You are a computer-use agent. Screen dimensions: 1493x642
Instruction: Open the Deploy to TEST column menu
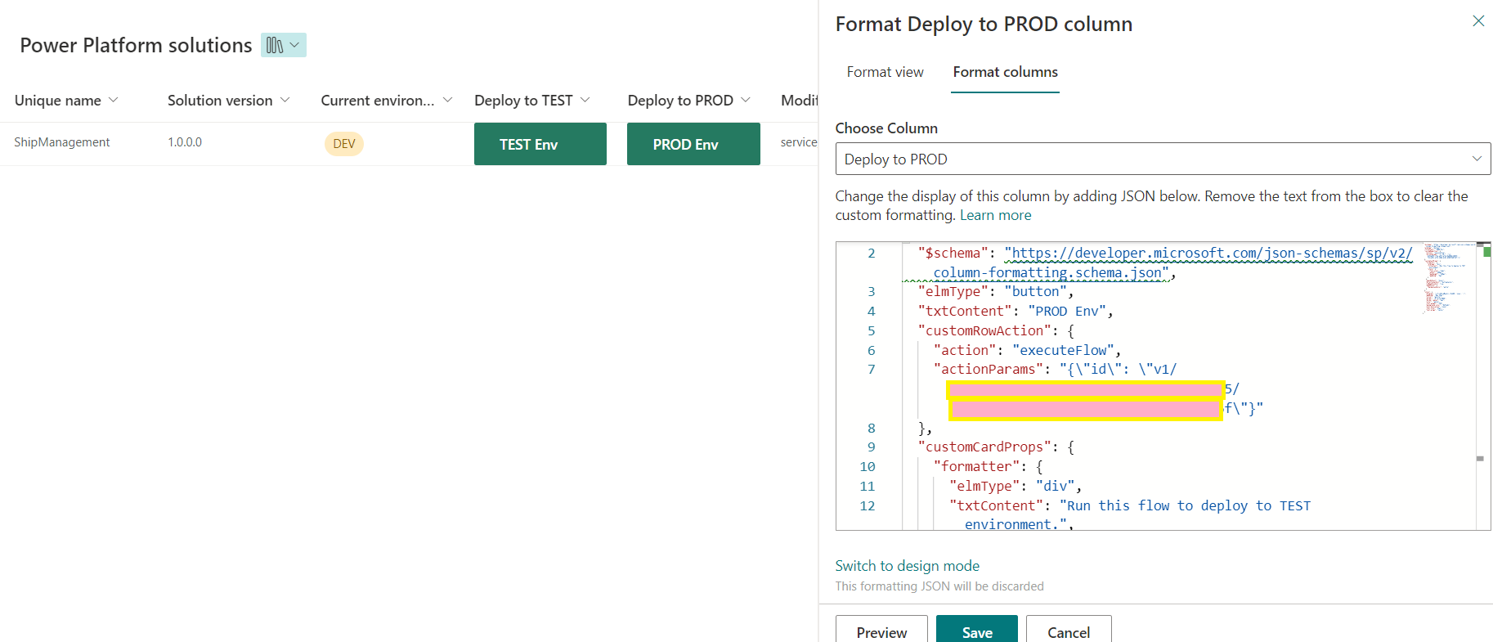click(x=585, y=100)
